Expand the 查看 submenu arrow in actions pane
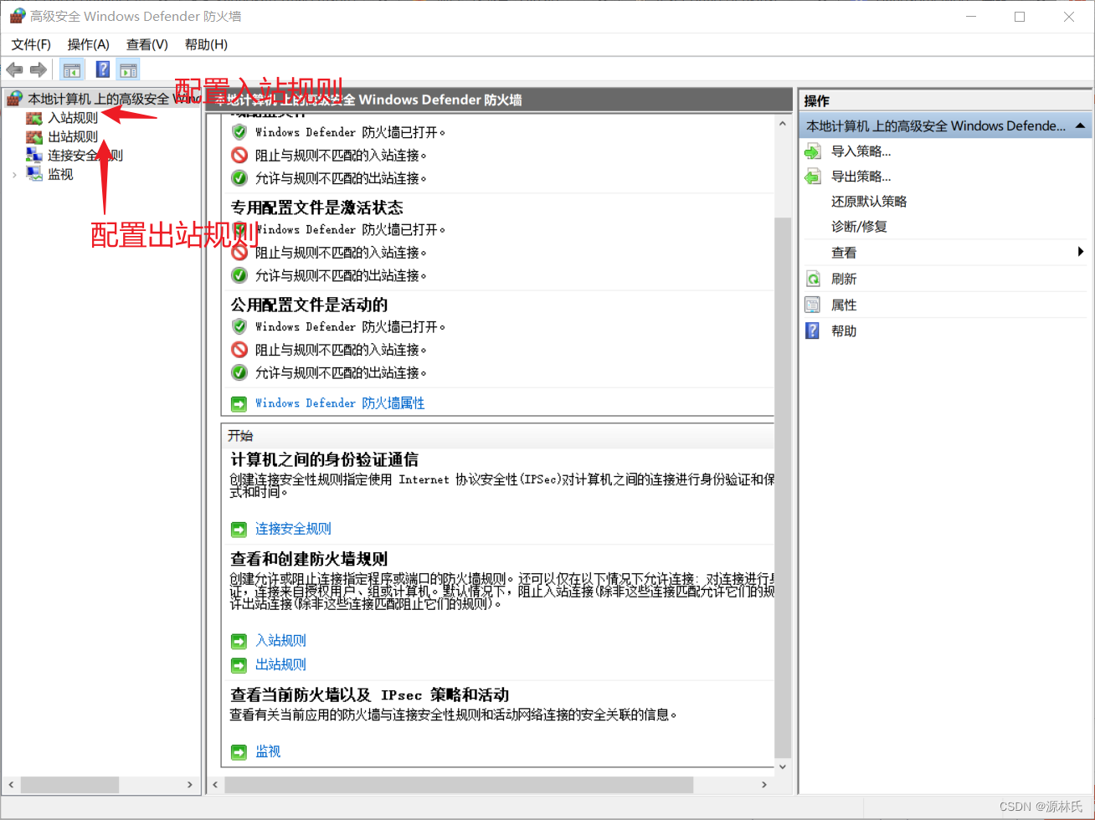The height and width of the screenshot is (820, 1095). pyautogui.click(x=1081, y=252)
